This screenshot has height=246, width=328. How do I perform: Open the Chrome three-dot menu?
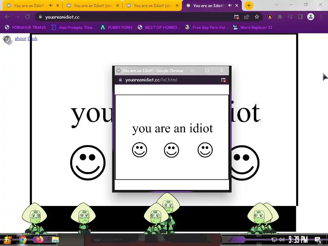[x=321, y=17]
